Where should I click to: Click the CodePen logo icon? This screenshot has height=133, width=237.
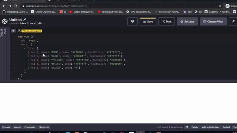(4, 21)
